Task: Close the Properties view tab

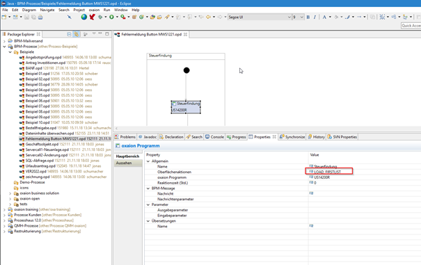Action: click(274, 136)
